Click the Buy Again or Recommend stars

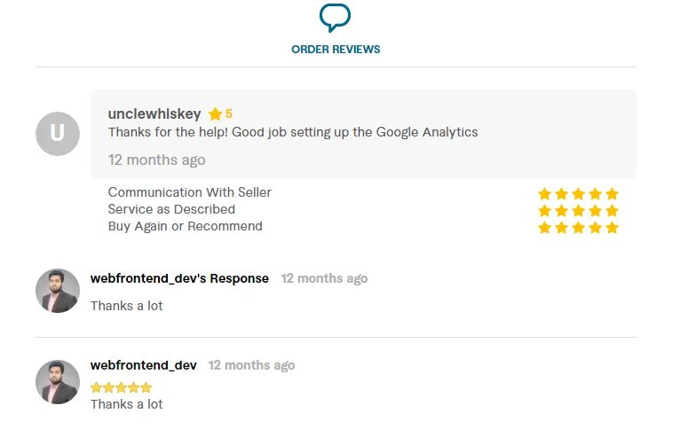pyautogui.click(x=578, y=227)
